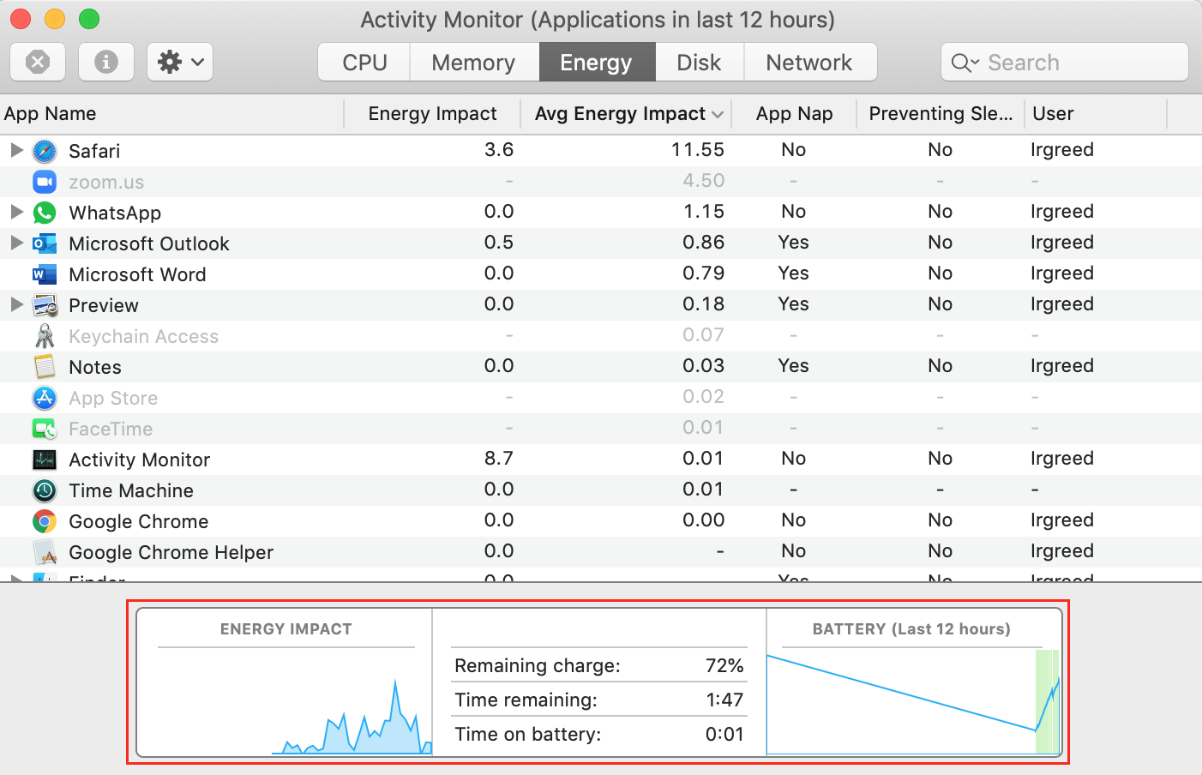Click Safari's 3.6 energy impact value
This screenshot has width=1202, height=775.
(x=499, y=149)
